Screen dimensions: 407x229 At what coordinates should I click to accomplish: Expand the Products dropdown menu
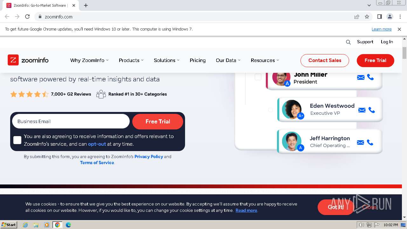click(x=131, y=60)
